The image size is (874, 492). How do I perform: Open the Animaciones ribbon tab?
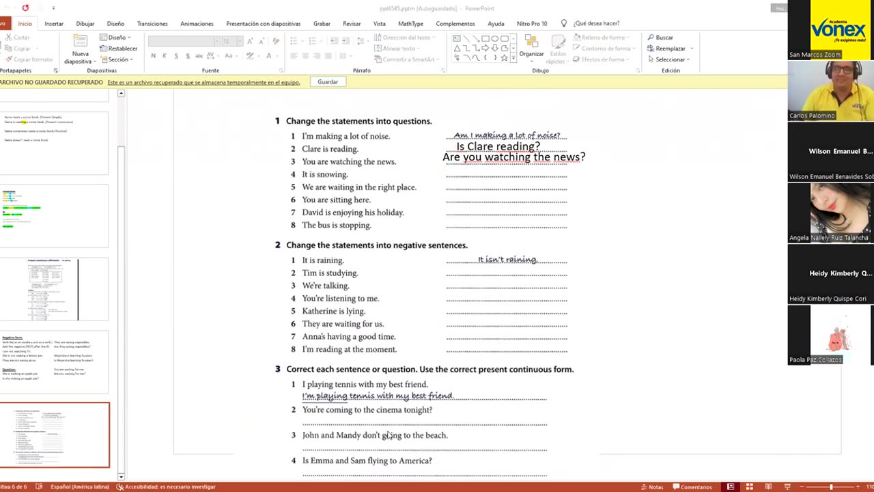click(197, 23)
